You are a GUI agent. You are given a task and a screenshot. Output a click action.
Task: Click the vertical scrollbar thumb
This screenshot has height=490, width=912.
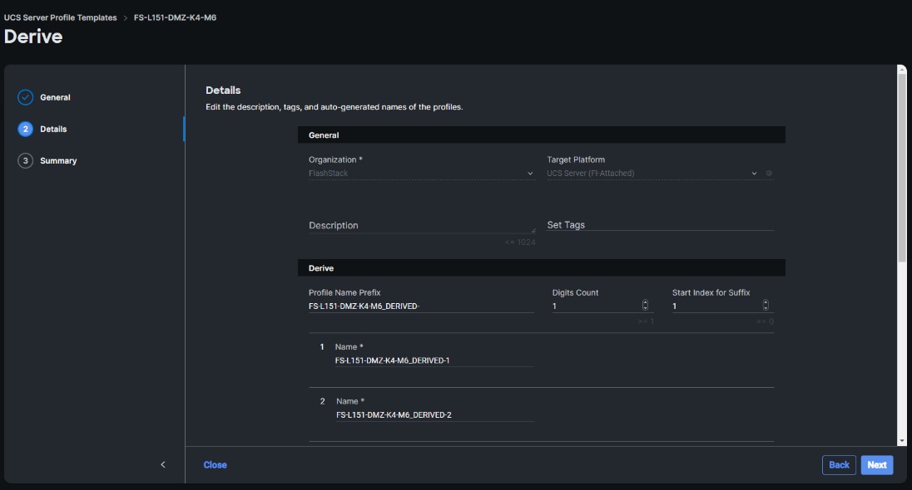(902, 166)
